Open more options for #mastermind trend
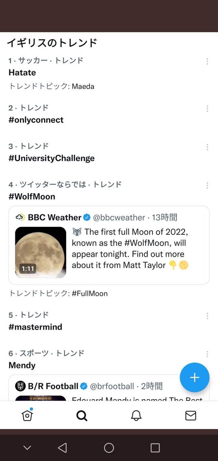The width and height of the screenshot is (218, 461). click(207, 316)
